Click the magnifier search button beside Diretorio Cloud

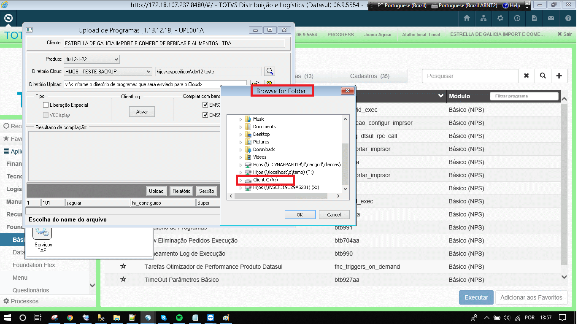click(x=270, y=71)
